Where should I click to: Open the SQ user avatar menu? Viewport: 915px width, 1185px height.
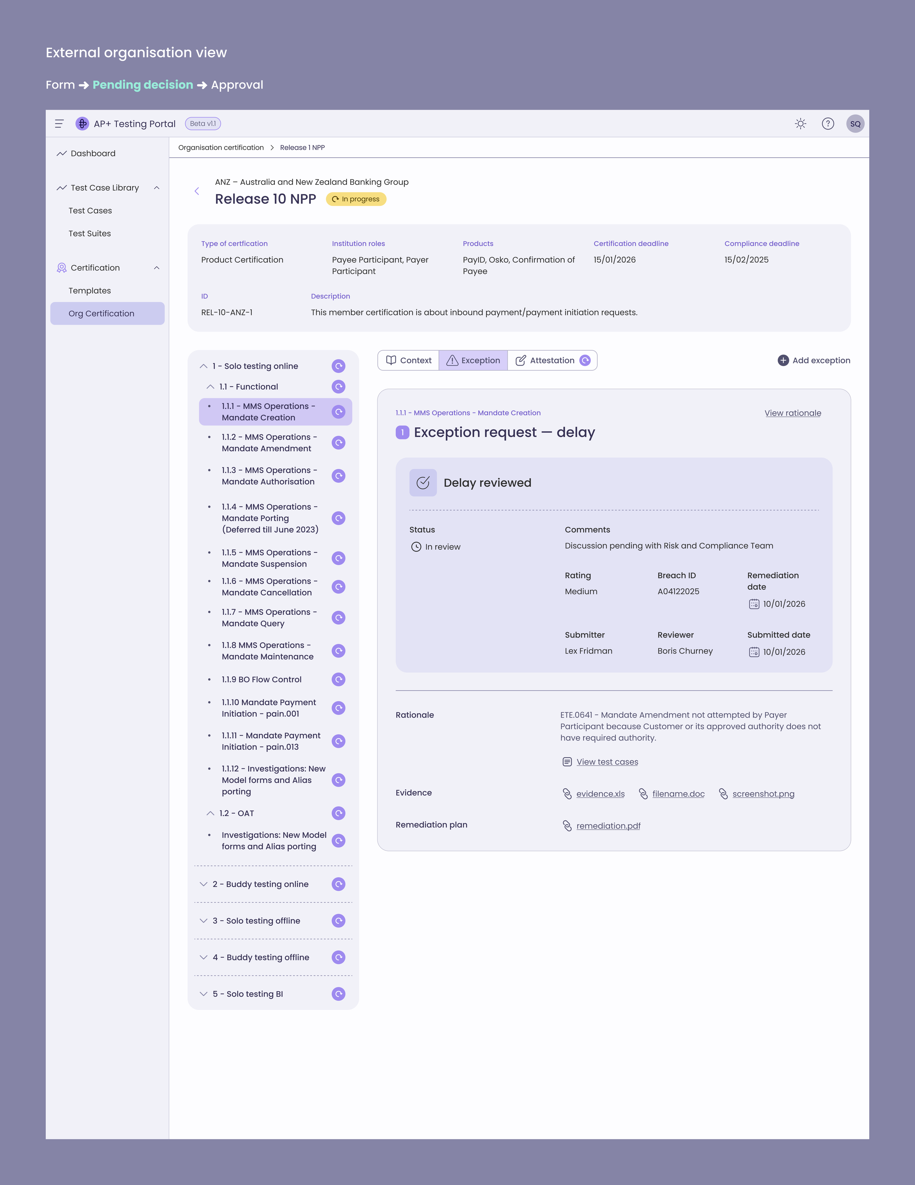[856, 123]
